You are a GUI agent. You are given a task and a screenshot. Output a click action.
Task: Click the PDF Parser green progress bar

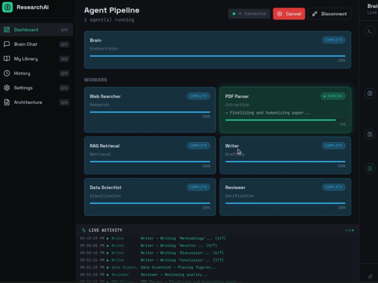285,120
